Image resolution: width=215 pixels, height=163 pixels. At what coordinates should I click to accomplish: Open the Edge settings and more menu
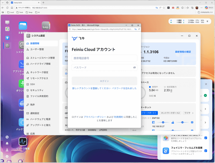click(201, 8)
